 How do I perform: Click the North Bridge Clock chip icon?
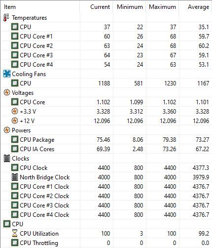pos(15,177)
